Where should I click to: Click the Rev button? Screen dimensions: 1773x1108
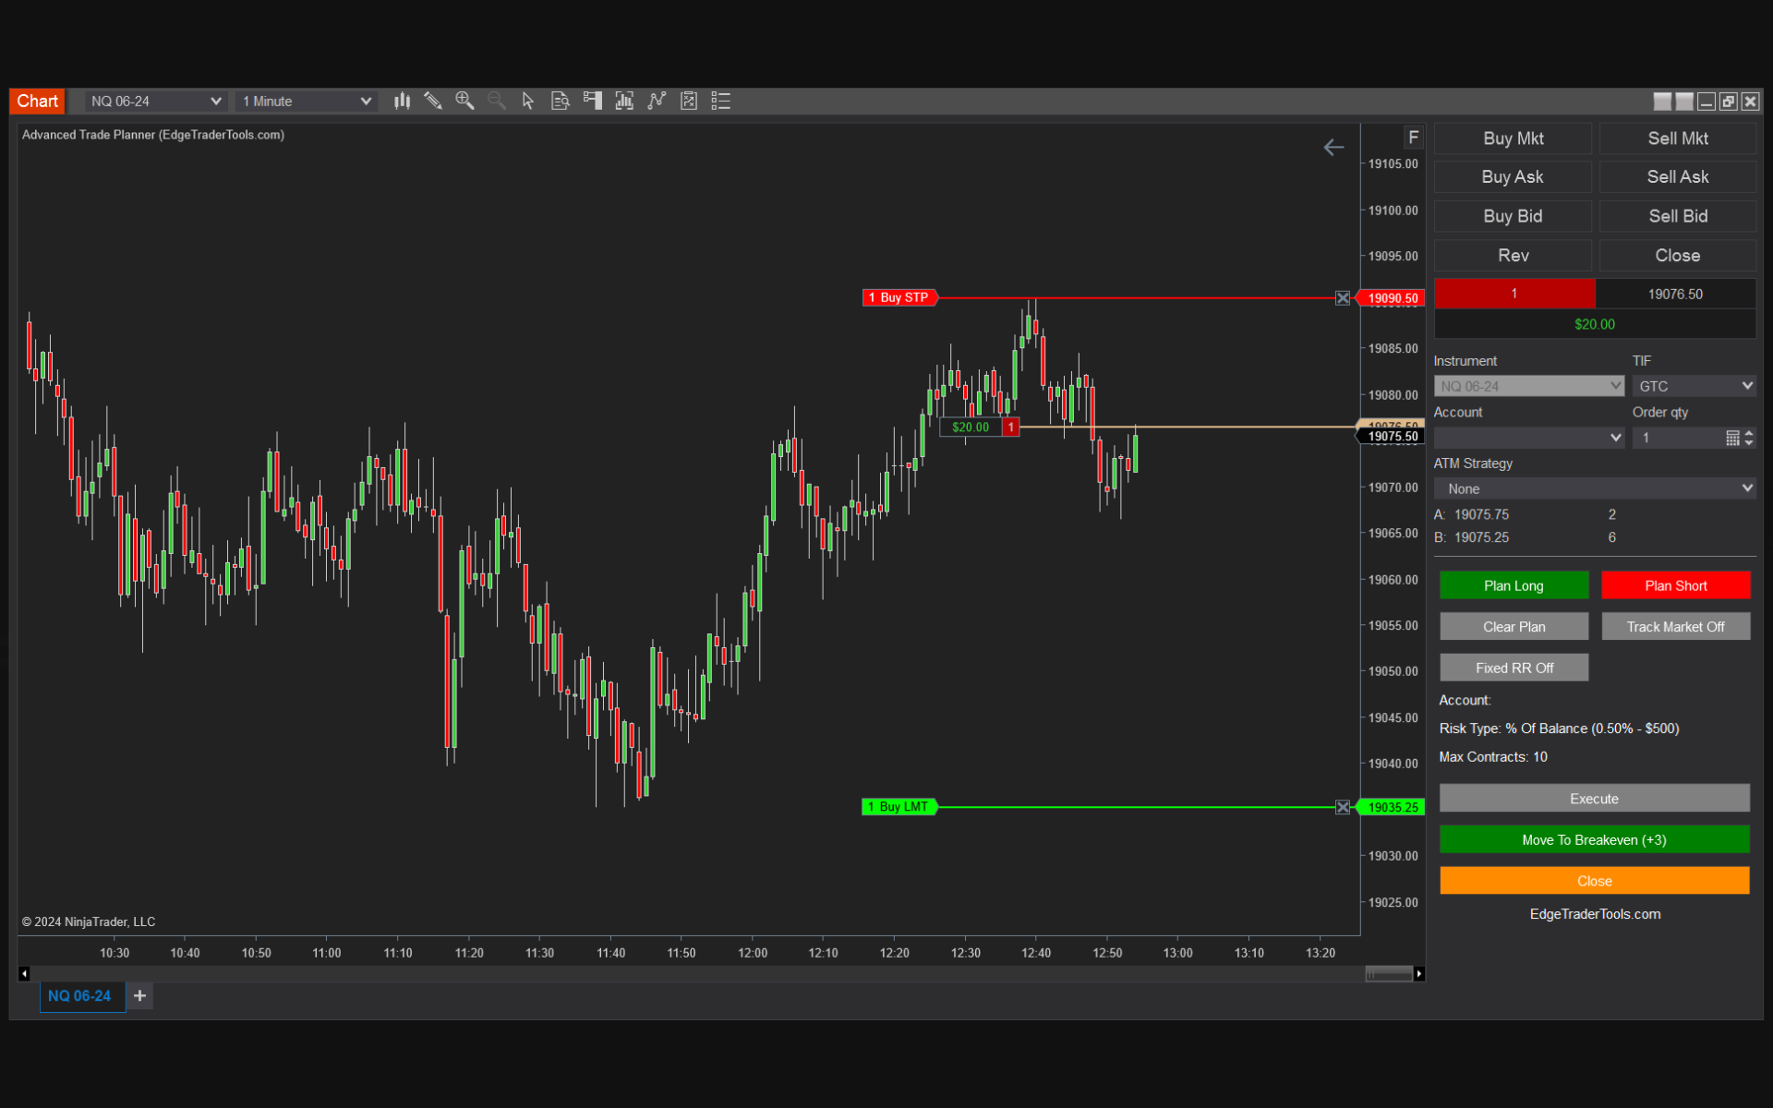point(1513,256)
